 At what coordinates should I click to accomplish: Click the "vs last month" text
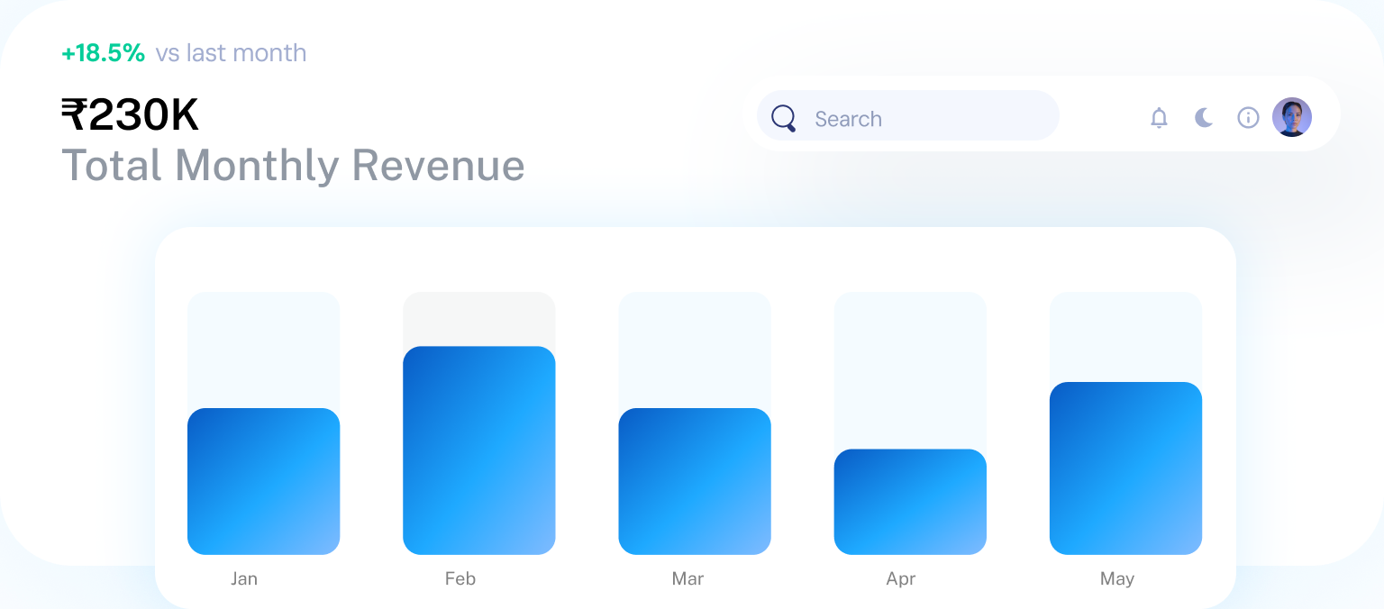pos(231,53)
